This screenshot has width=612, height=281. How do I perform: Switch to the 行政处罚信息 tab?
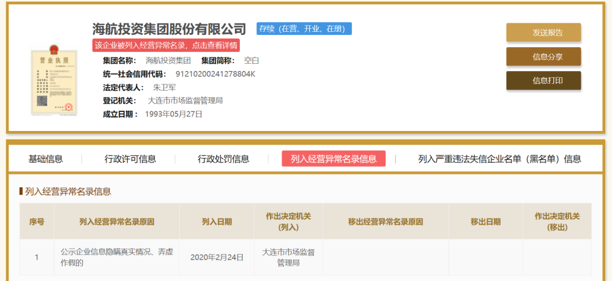tap(223, 159)
